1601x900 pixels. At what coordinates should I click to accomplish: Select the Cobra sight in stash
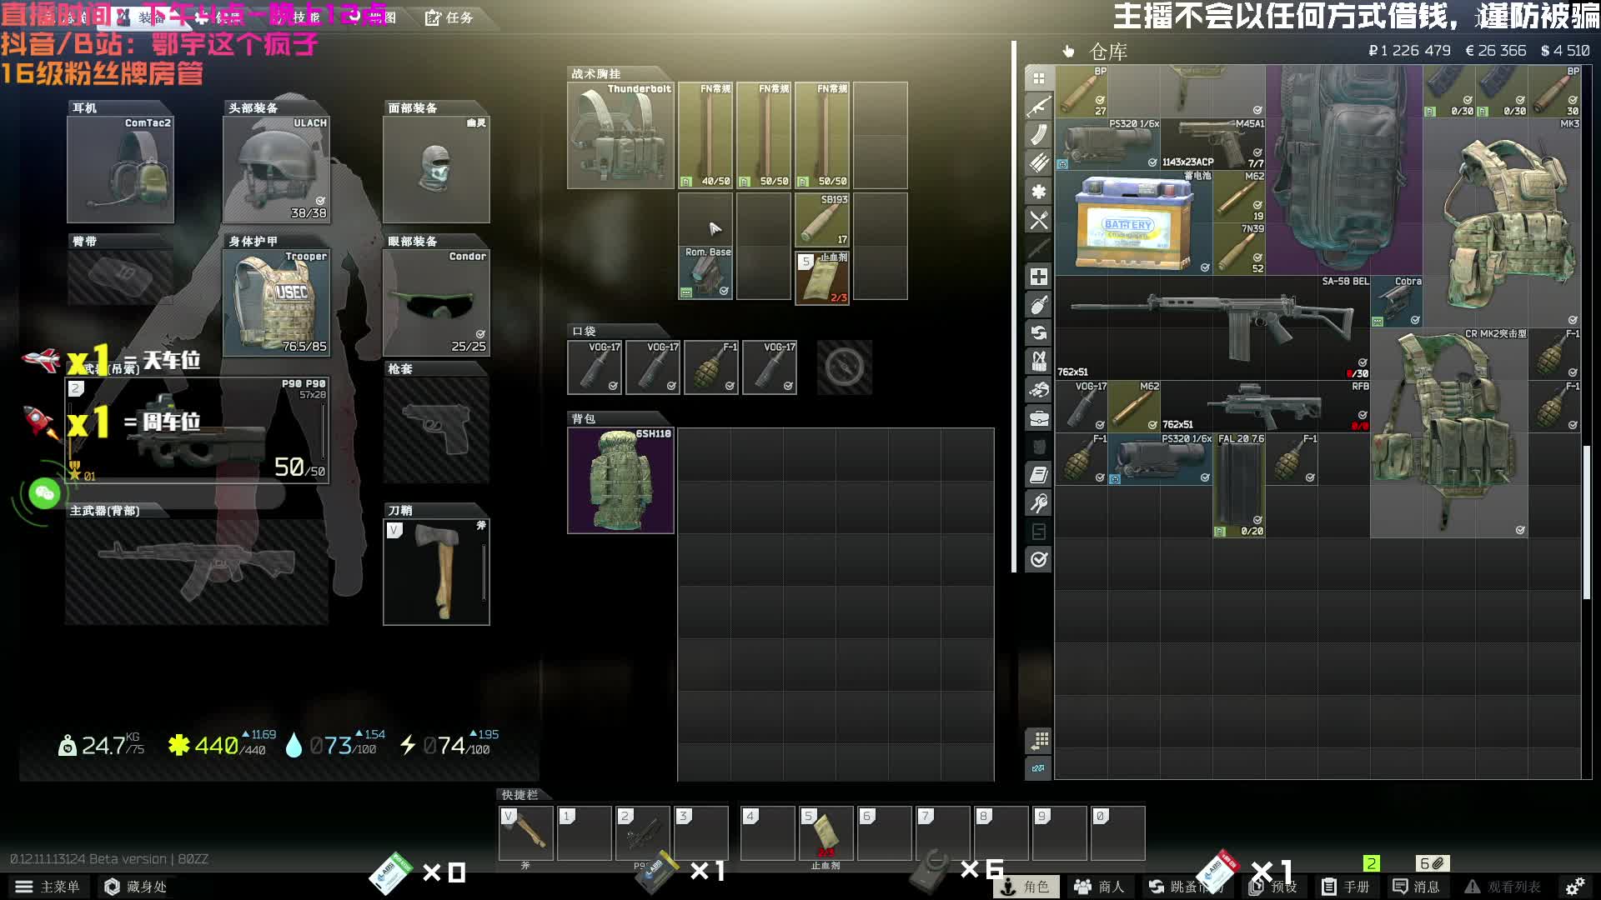coord(1397,302)
